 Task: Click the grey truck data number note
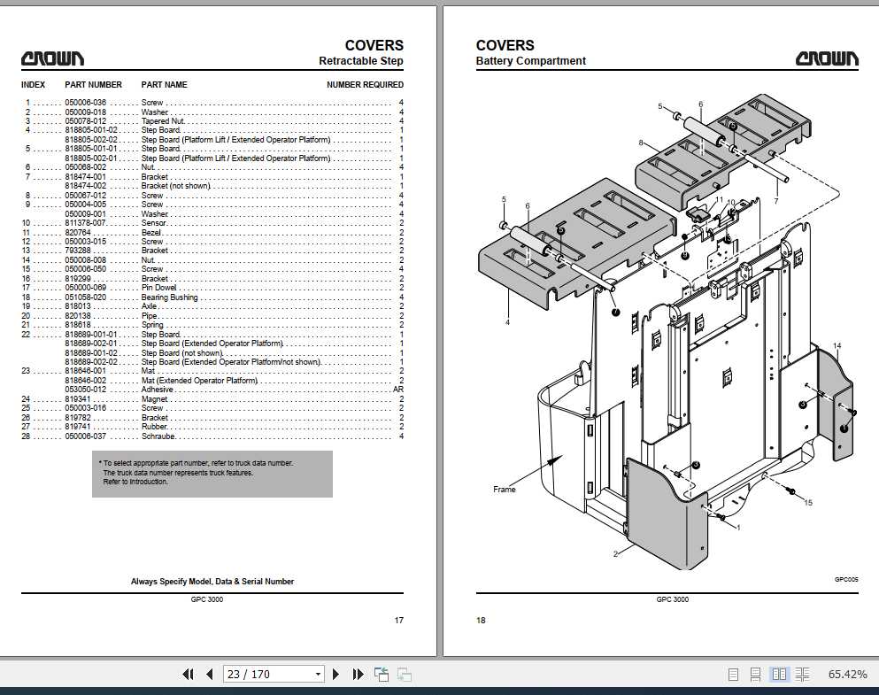pos(212,474)
